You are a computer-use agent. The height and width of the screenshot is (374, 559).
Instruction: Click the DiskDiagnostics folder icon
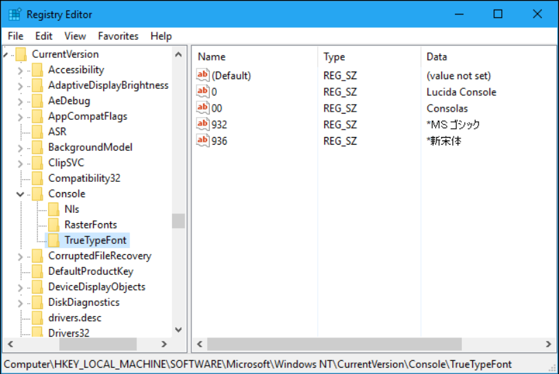click(x=37, y=302)
